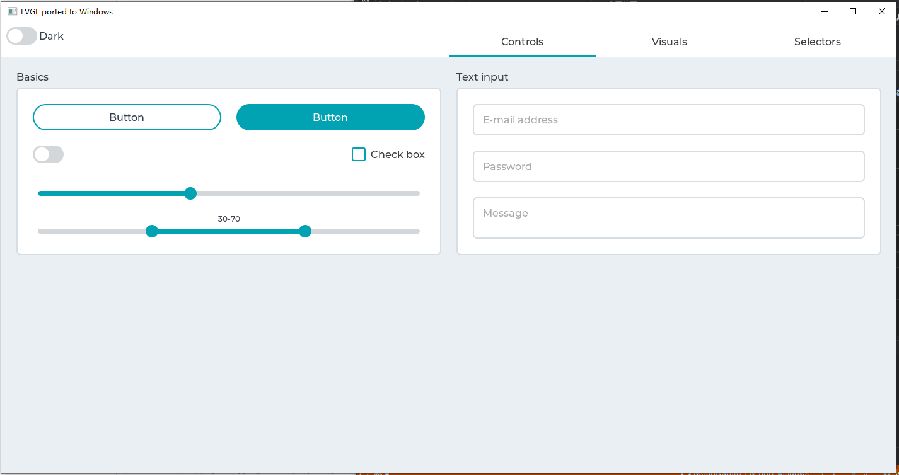Click the right knob of the 30-70 slider
Image resolution: width=899 pixels, height=475 pixels.
305,231
